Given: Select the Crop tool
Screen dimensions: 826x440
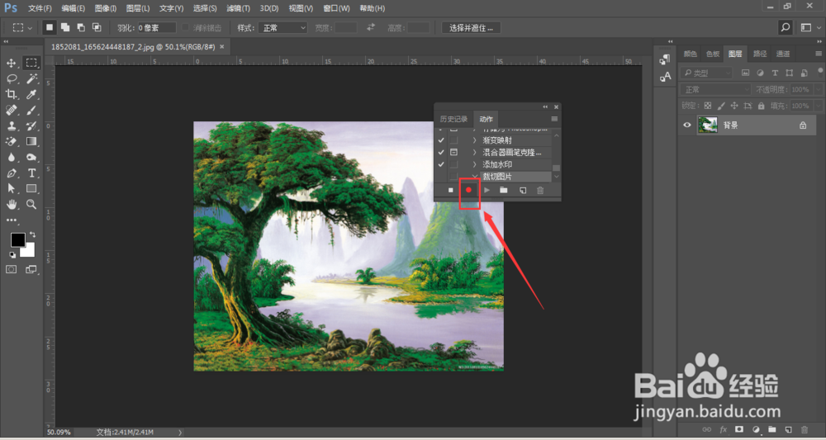Looking at the screenshot, I should pos(11,95).
